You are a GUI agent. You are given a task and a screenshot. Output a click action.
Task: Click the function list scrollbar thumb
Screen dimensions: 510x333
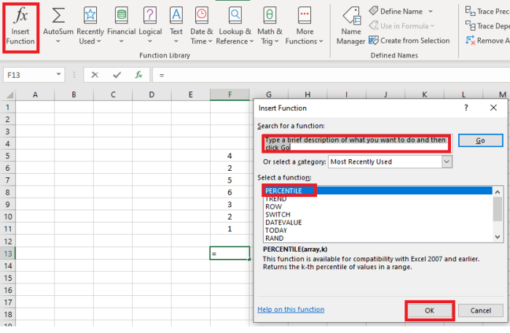coord(498,209)
